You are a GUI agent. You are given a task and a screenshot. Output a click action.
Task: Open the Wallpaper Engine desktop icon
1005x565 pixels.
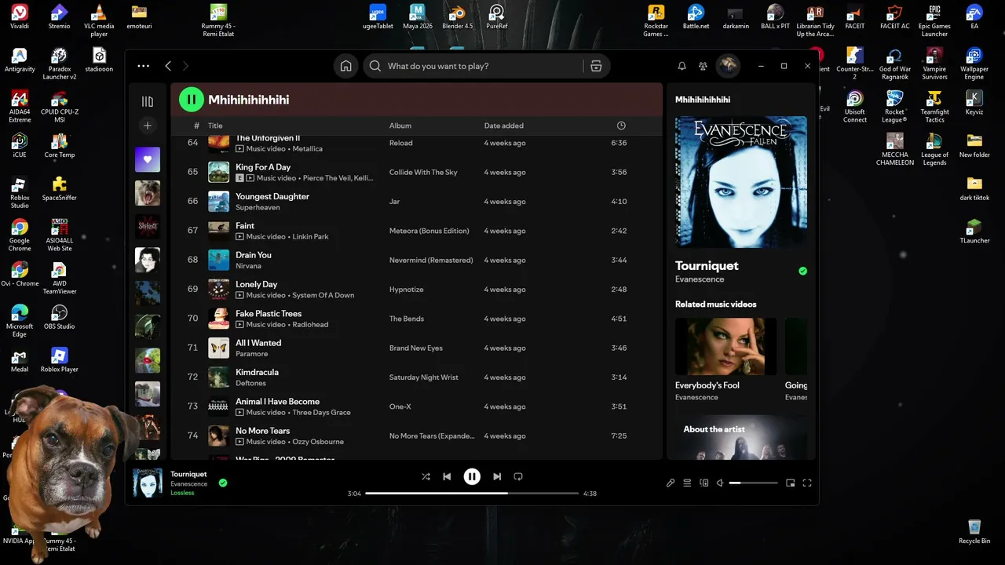point(974,64)
